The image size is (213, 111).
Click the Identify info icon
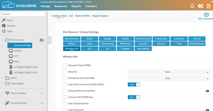click(x=4, y=26)
